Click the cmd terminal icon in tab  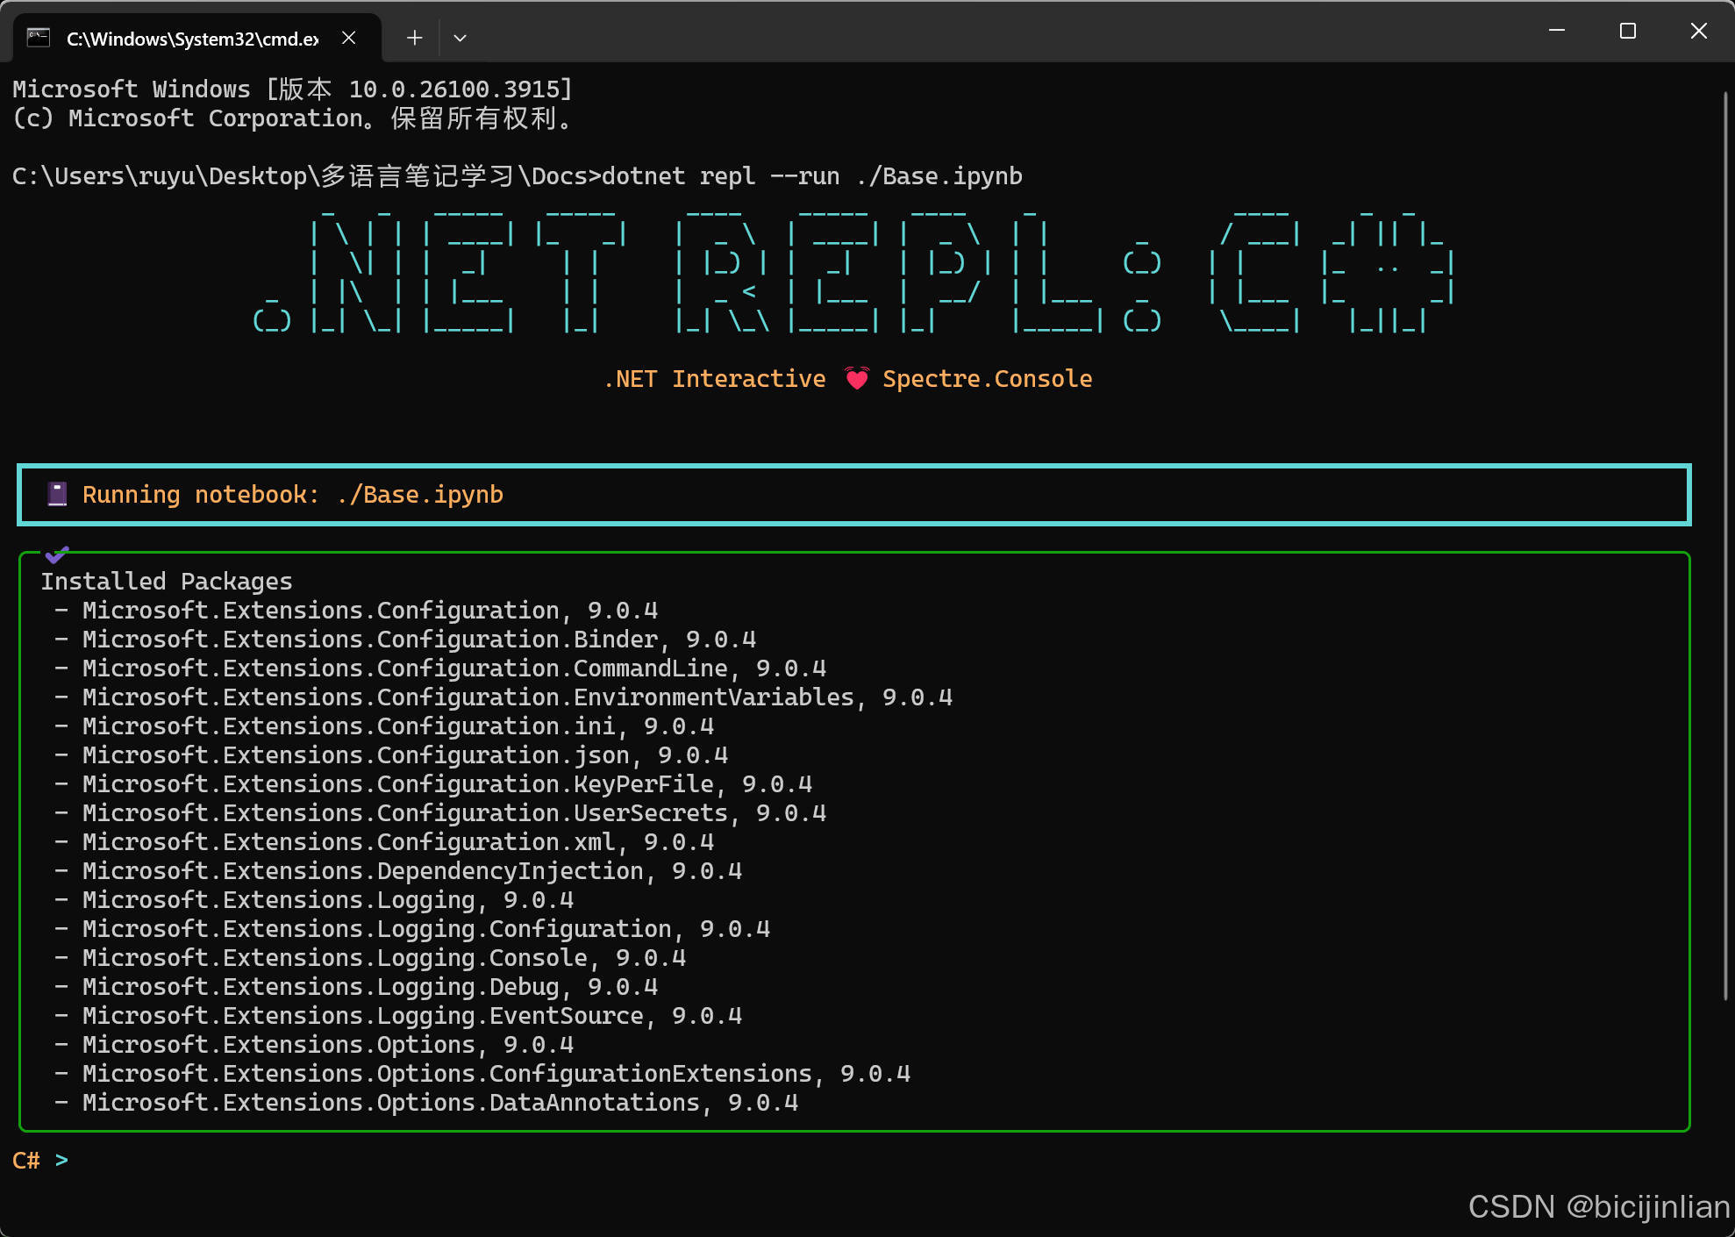39,38
